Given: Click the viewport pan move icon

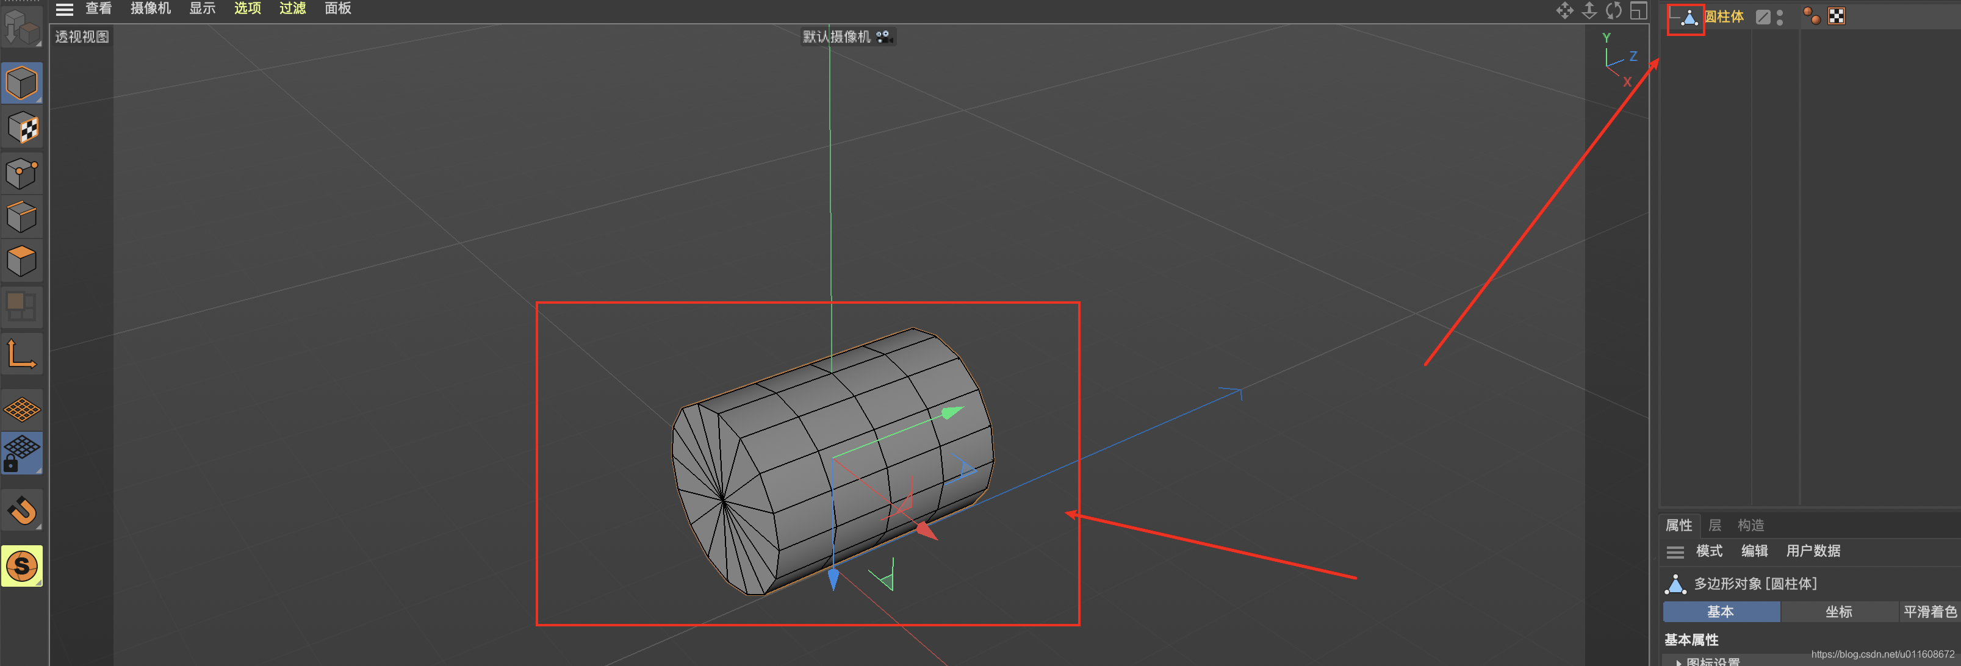Looking at the screenshot, I should point(1564,10).
